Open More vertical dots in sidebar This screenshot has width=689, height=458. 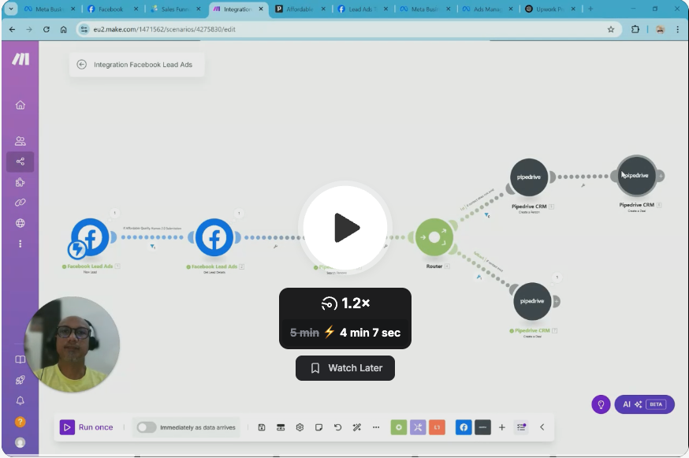coord(20,244)
